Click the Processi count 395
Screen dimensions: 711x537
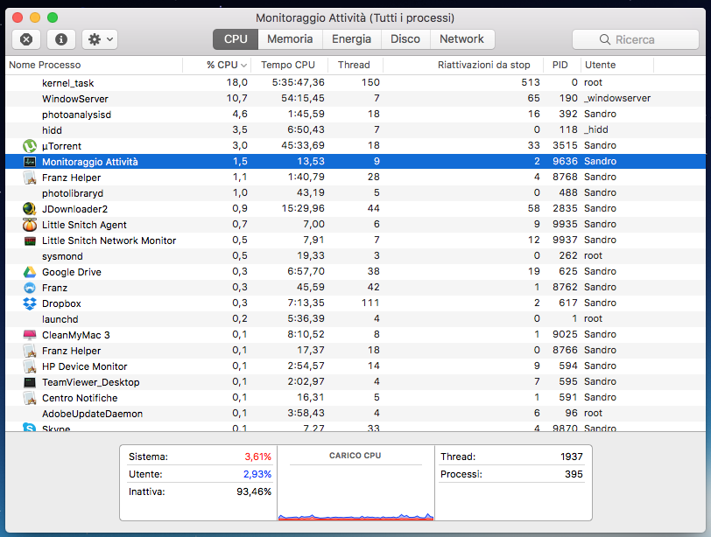click(574, 474)
